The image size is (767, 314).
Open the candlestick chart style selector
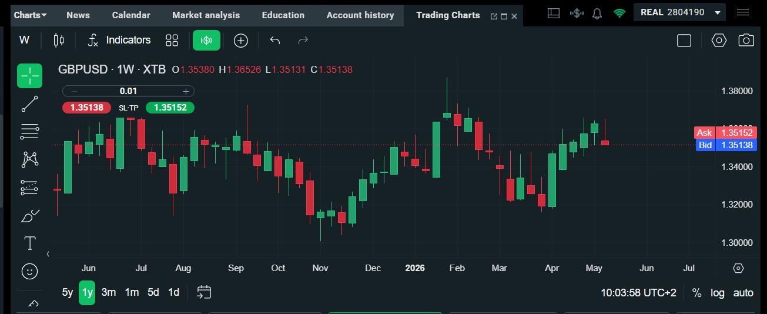58,40
